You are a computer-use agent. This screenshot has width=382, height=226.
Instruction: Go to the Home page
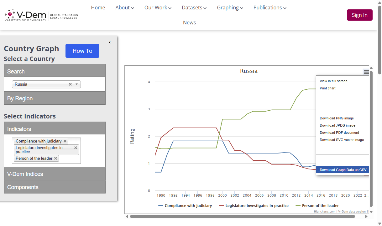pyautogui.click(x=98, y=8)
